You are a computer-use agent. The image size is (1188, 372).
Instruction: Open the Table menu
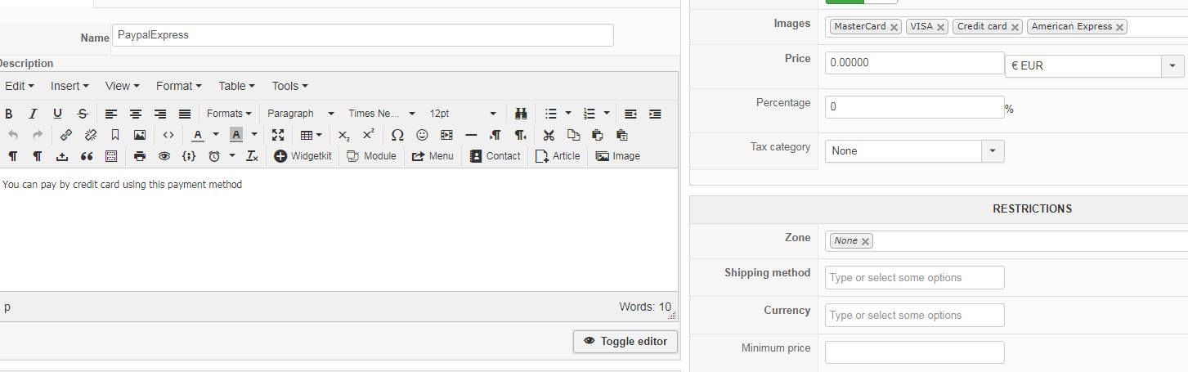click(x=236, y=86)
